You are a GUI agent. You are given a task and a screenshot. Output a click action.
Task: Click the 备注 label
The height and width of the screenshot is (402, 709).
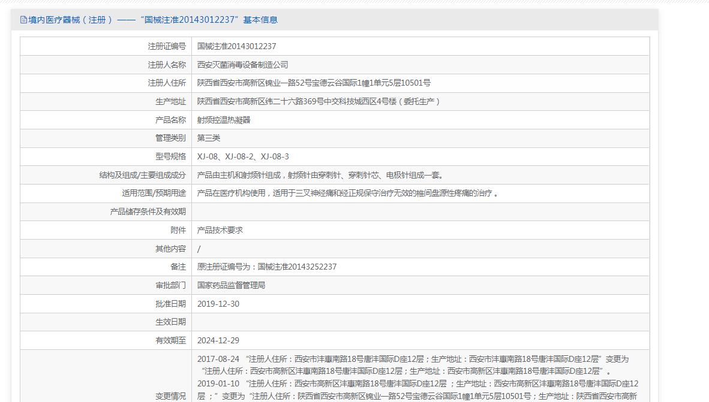[x=178, y=267]
